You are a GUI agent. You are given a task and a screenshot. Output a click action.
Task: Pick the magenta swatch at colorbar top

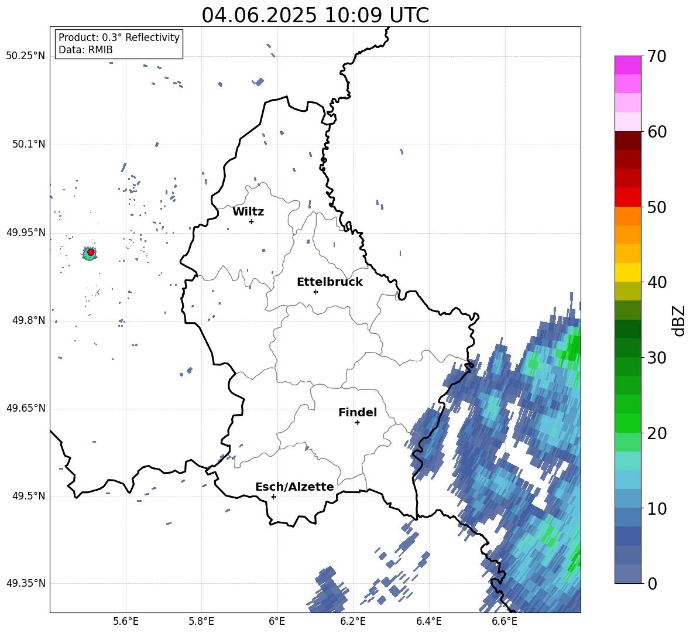(x=628, y=65)
